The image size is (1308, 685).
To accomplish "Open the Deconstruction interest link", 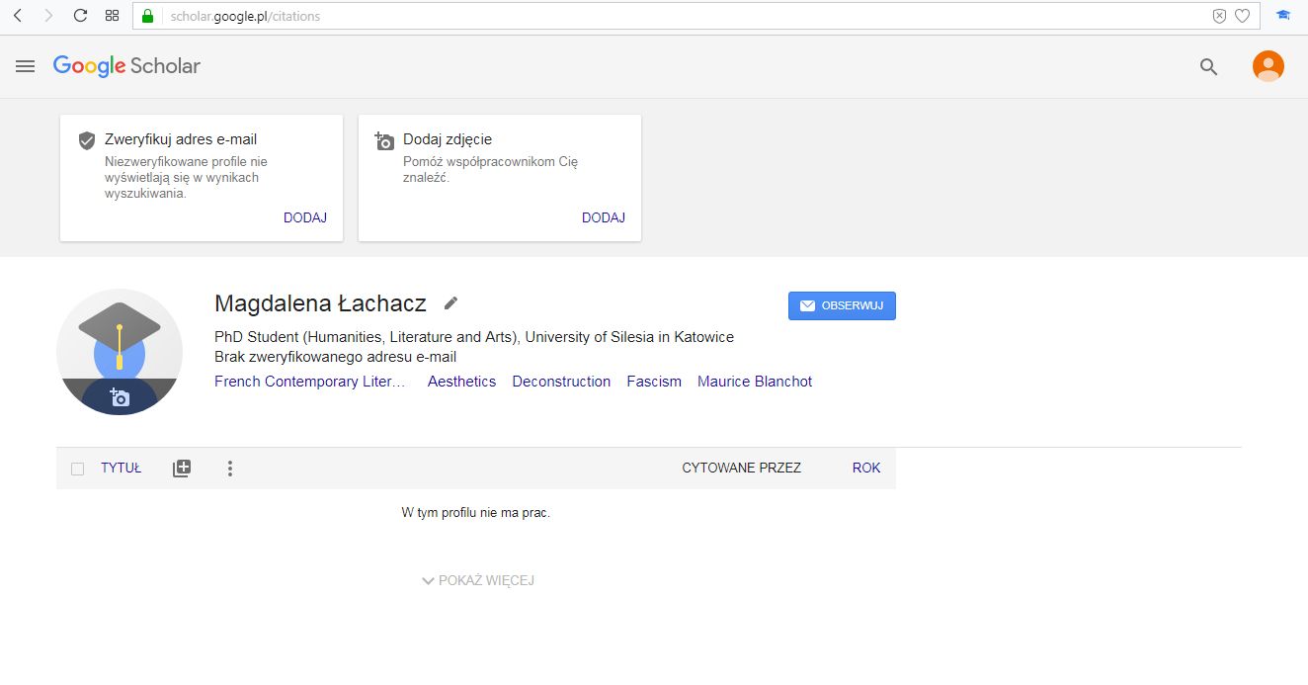I will coord(561,382).
